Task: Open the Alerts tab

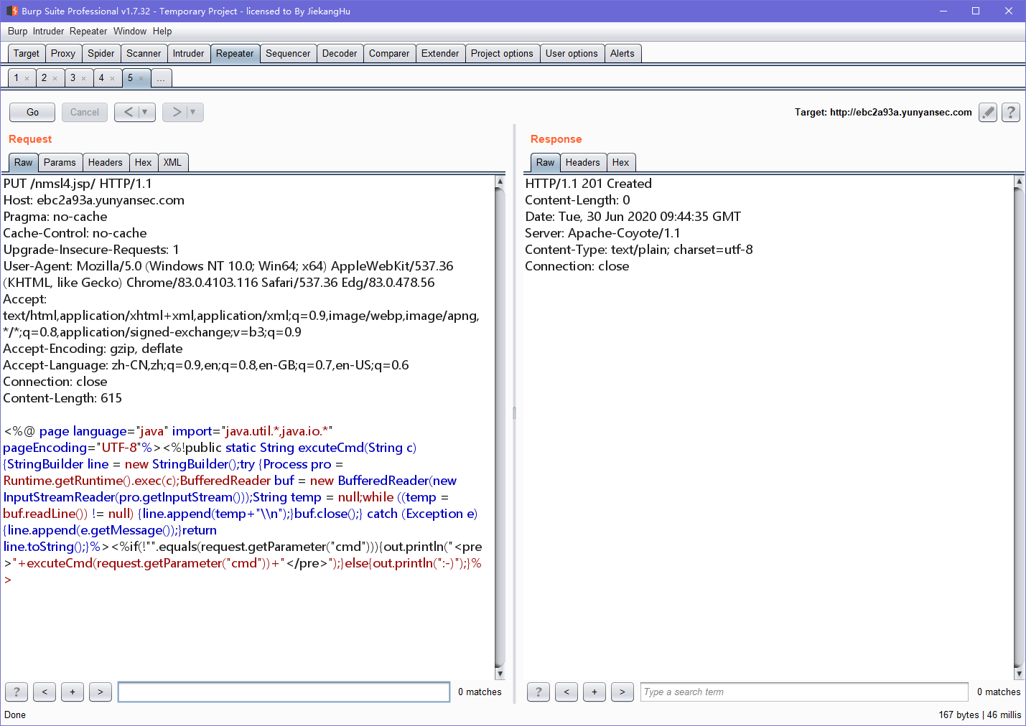Action: point(622,53)
